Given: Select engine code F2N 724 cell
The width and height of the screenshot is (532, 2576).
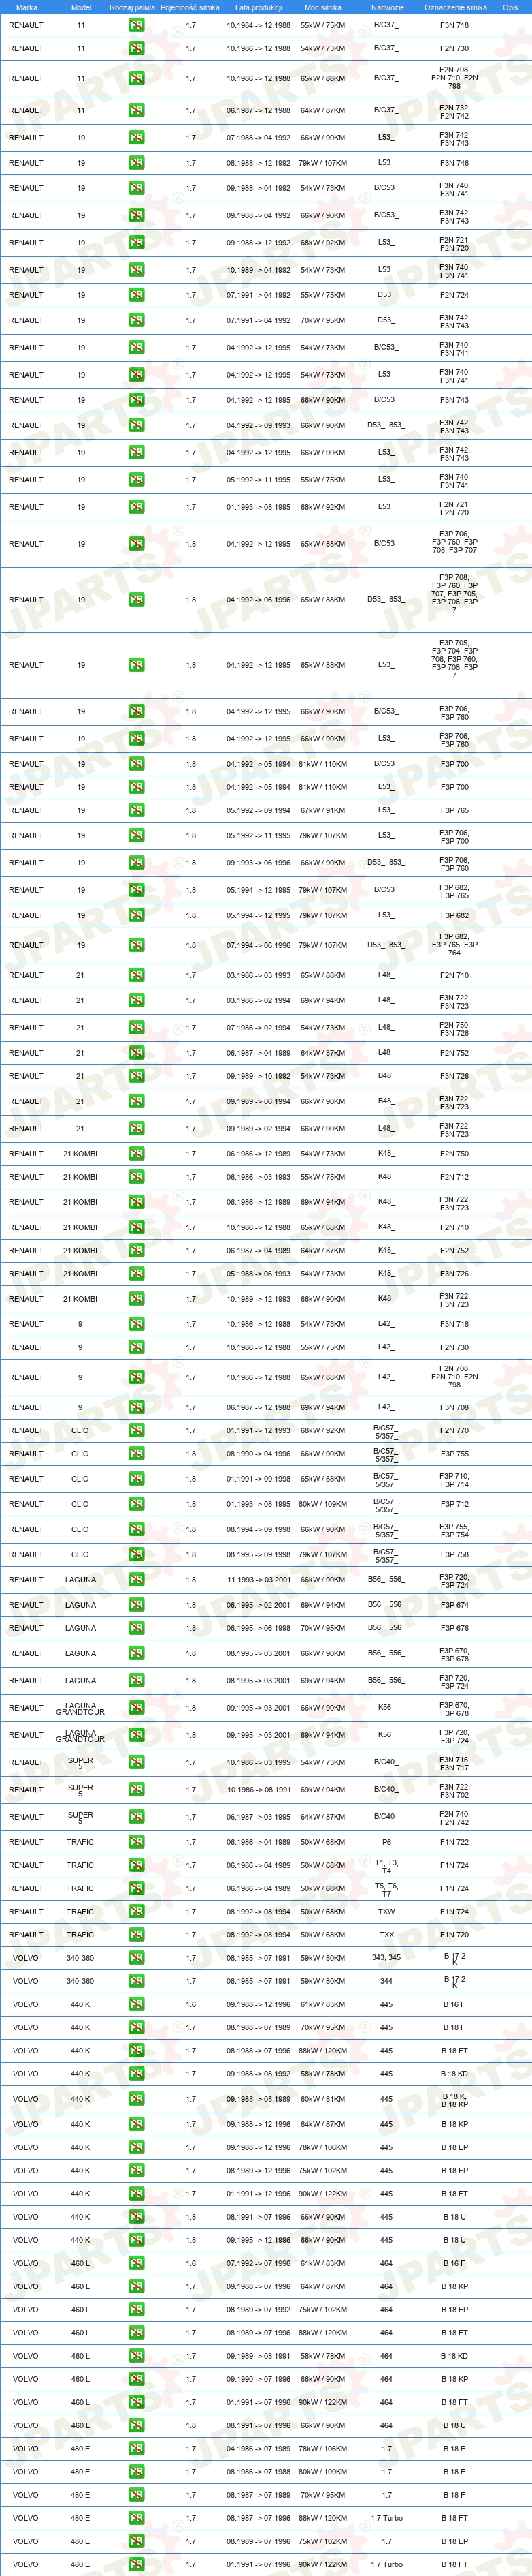Looking at the screenshot, I should point(454,296).
